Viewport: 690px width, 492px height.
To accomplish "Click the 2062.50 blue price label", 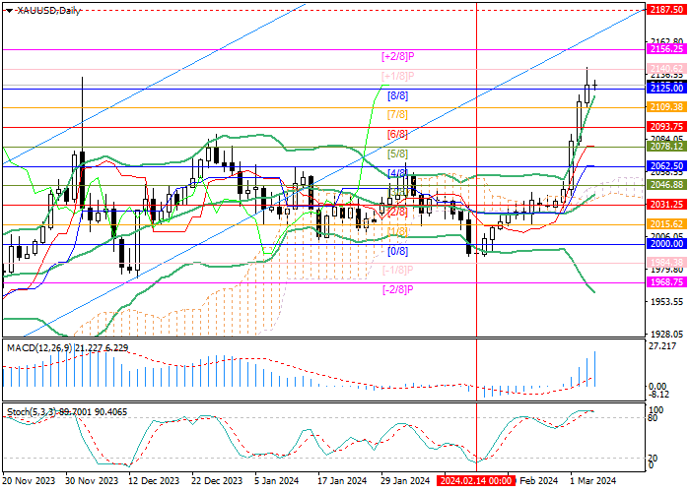I will click(x=666, y=165).
